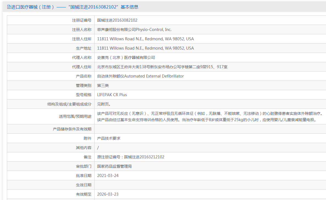This screenshot has height=200, width=326.
Task: Select the "型号规格" row label
Action: tap(84, 95)
